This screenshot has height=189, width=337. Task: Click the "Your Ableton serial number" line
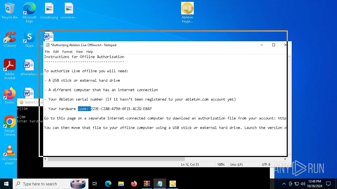click(140, 99)
